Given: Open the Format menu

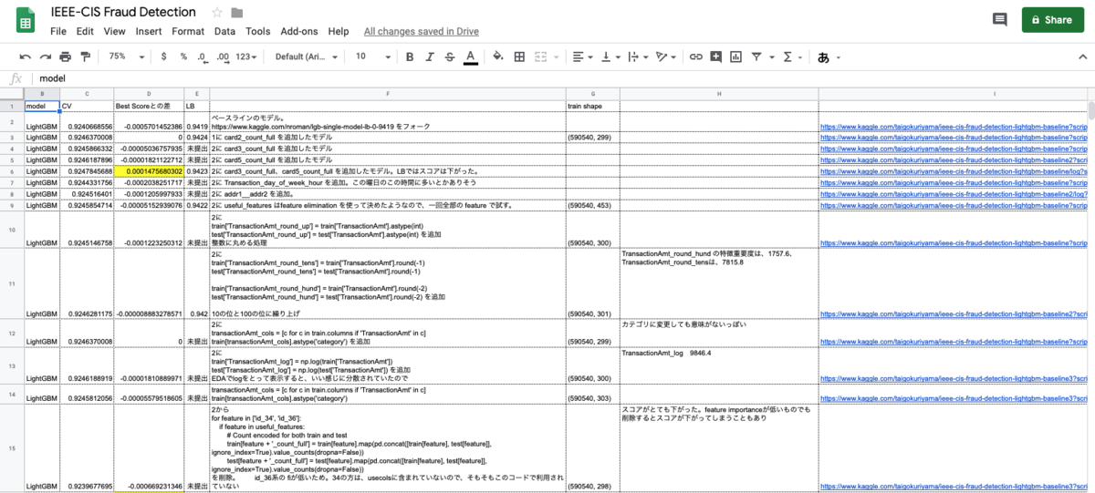Looking at the screenshot, I should pos(188,31).
